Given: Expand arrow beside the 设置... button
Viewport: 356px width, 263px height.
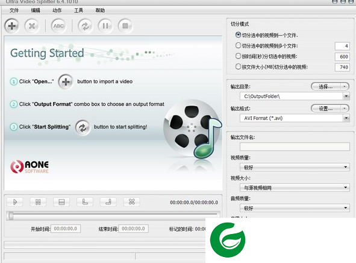Looking at the screenshot, I should pos(345,109).
